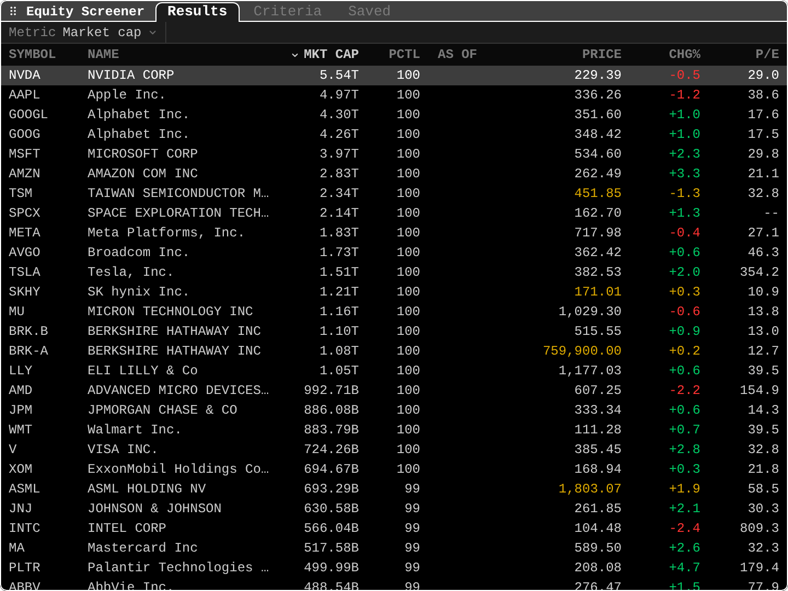Sort by the MKT CAP column header

click(326, 54)
